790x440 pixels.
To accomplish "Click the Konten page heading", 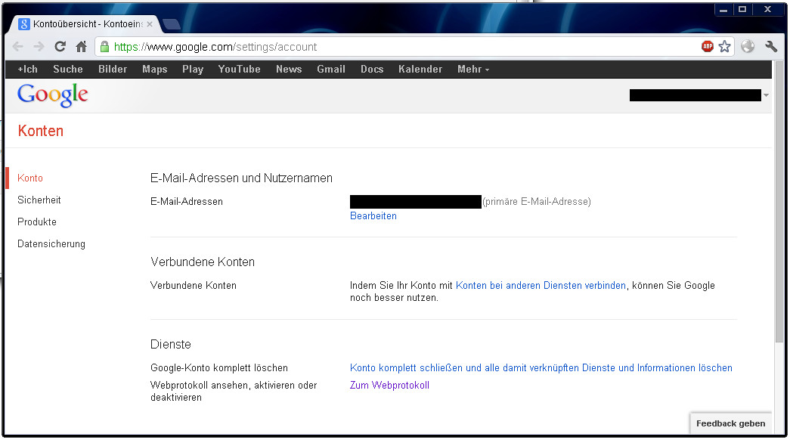I will coord(41,131).
